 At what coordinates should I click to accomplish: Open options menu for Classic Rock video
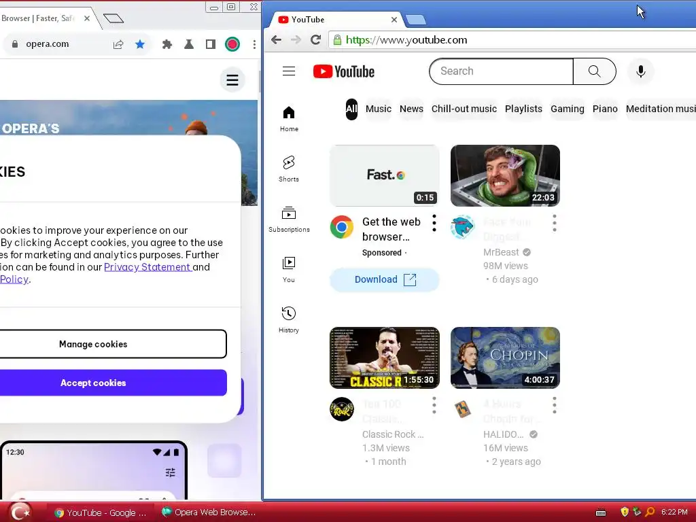pos(434,405)
